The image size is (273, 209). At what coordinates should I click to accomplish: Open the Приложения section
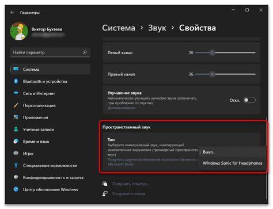coord(50,117)
